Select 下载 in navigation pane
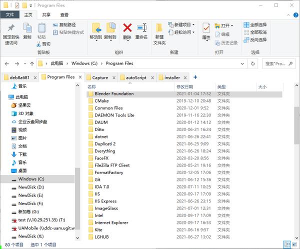This screenshot has width=300, height=249. pos(22,154)
